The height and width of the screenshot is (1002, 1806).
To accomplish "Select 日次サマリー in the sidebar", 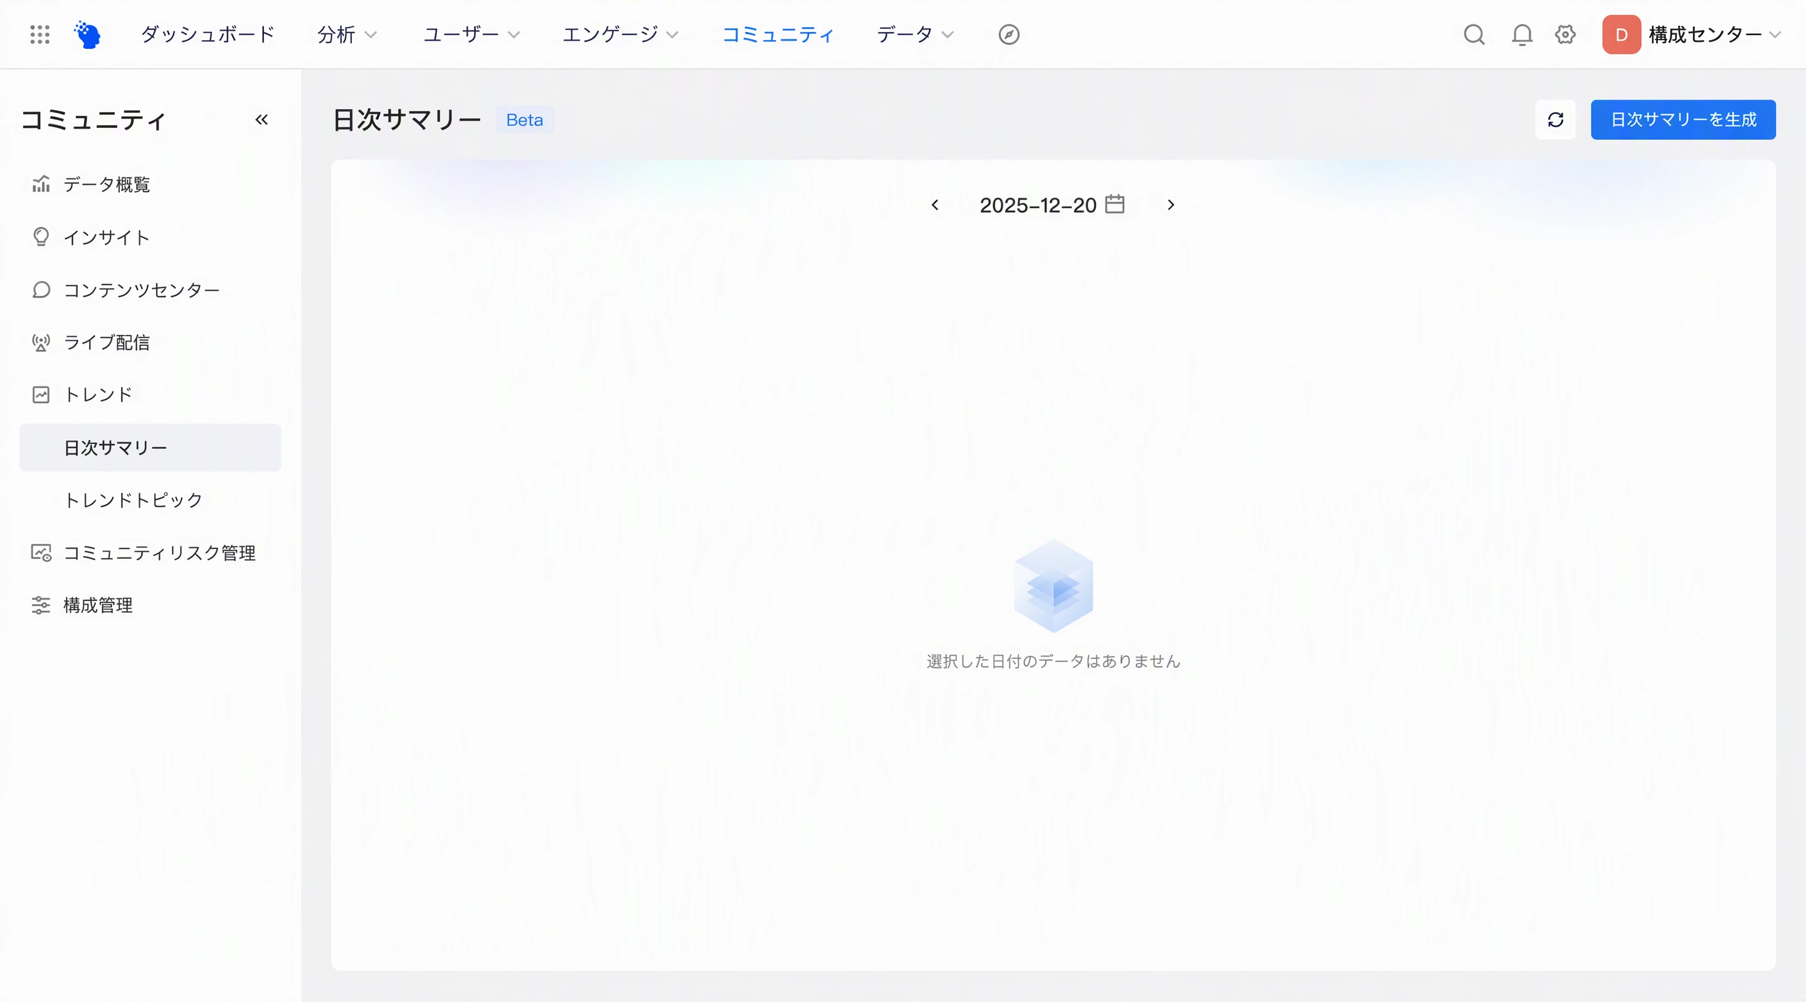I will (x=150, y=447).
